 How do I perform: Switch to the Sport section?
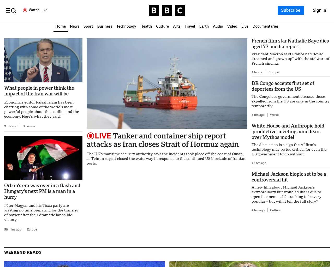[88, 26]
